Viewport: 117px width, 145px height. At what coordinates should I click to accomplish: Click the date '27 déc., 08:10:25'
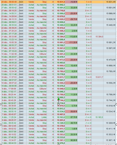click(9, 11)
